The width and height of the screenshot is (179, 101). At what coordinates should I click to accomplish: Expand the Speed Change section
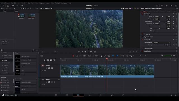pos(149,48)
